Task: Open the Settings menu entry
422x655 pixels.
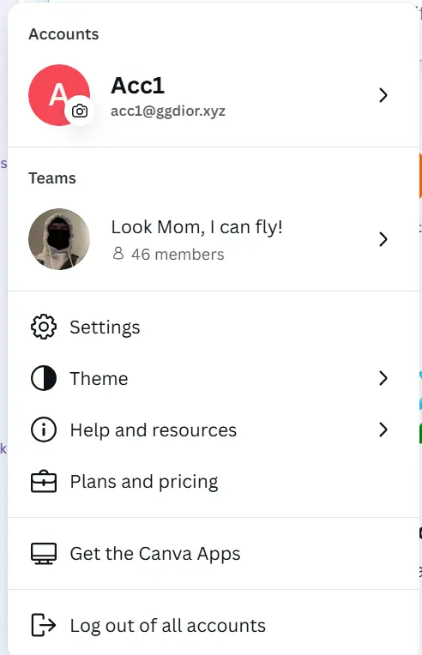Action: pyautogui.click(x=214, y=327)
